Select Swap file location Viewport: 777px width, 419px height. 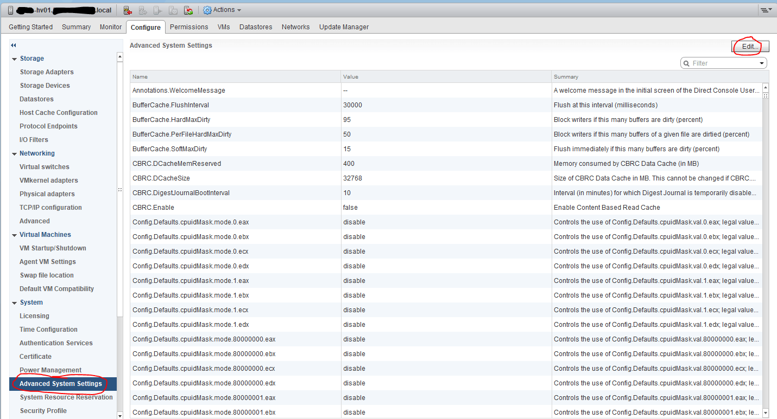tap(47, 275)
